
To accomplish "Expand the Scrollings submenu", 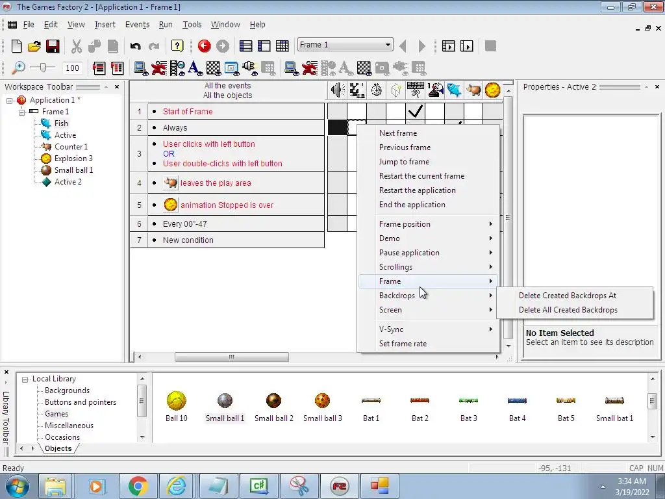I will pyautogui.click(x=429, y=267).
